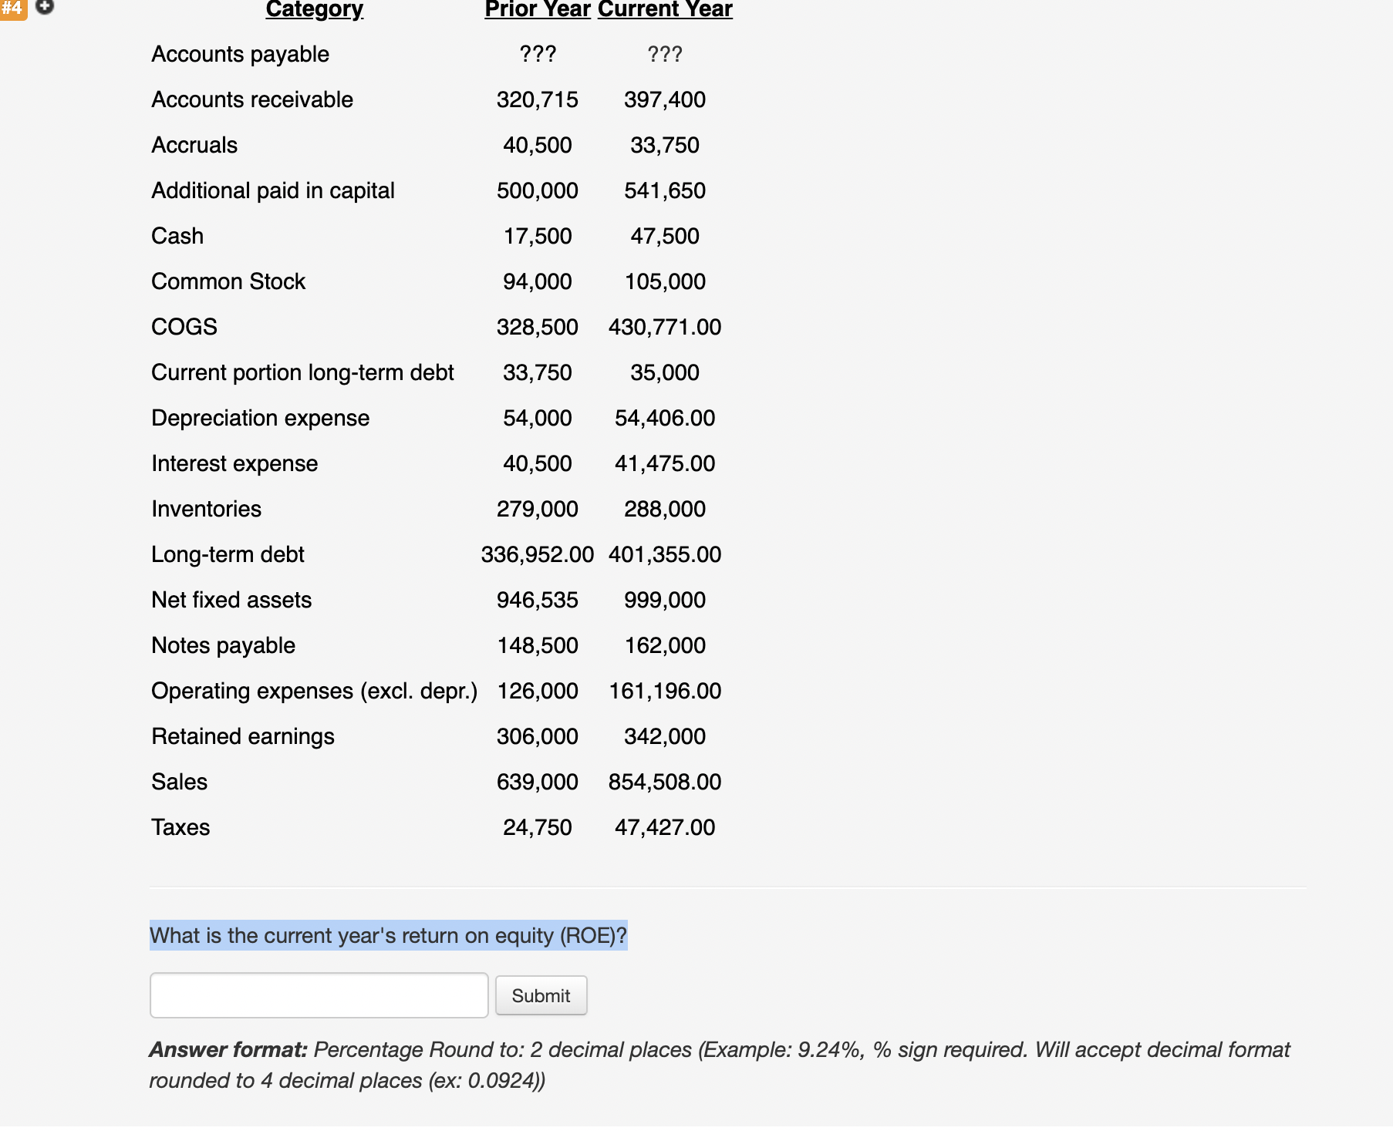This screenshot has height=1131, width=1393.
Task: Select the Accounts payable row label
Action: point(240,54)
